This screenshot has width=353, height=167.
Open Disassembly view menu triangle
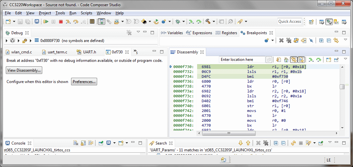(346, 59)
